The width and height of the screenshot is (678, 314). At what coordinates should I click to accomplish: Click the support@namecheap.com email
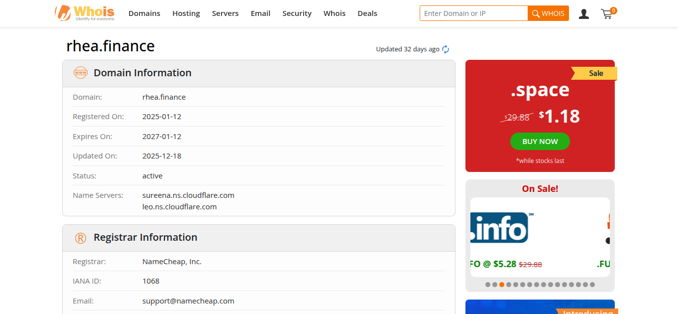[x=188, y=301]
